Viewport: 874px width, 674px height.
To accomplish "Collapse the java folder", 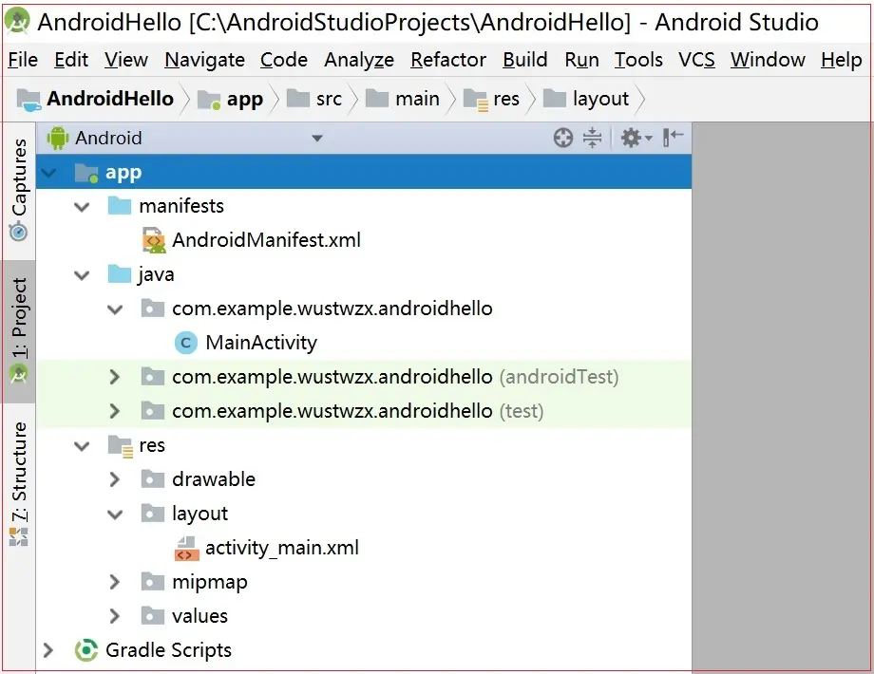I will 82,275.
